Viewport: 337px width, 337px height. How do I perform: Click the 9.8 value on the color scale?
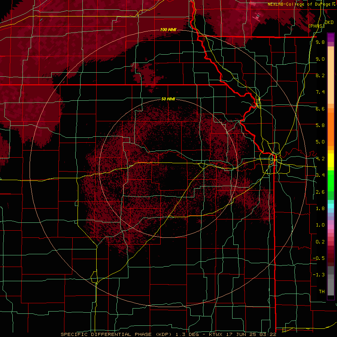320,42
